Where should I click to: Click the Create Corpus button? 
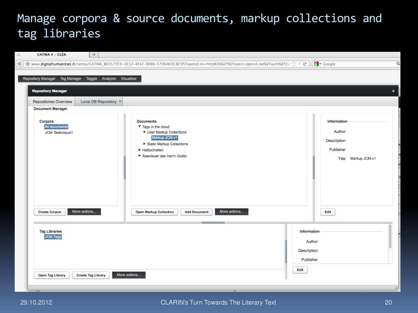49,212
